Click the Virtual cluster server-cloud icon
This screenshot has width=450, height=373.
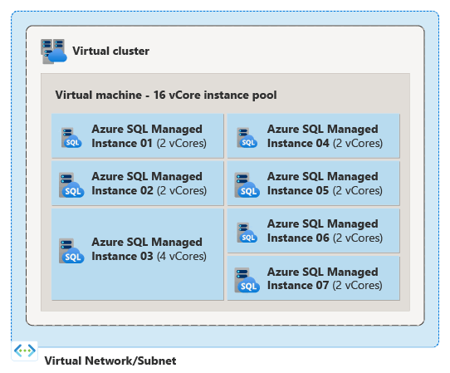coord(54,52)
